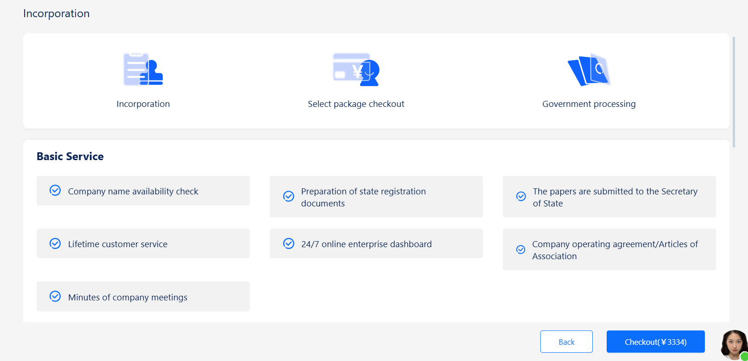Click the 'Government processing' label

(x=589, y=104)
